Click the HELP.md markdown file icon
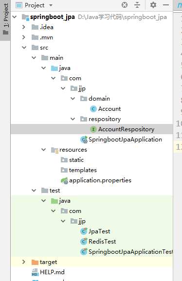This screenshot has height=281, width=182. [x=35, y=272]
